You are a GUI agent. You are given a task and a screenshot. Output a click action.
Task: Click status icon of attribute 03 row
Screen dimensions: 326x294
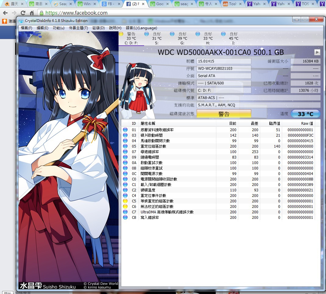pos(125,135)
